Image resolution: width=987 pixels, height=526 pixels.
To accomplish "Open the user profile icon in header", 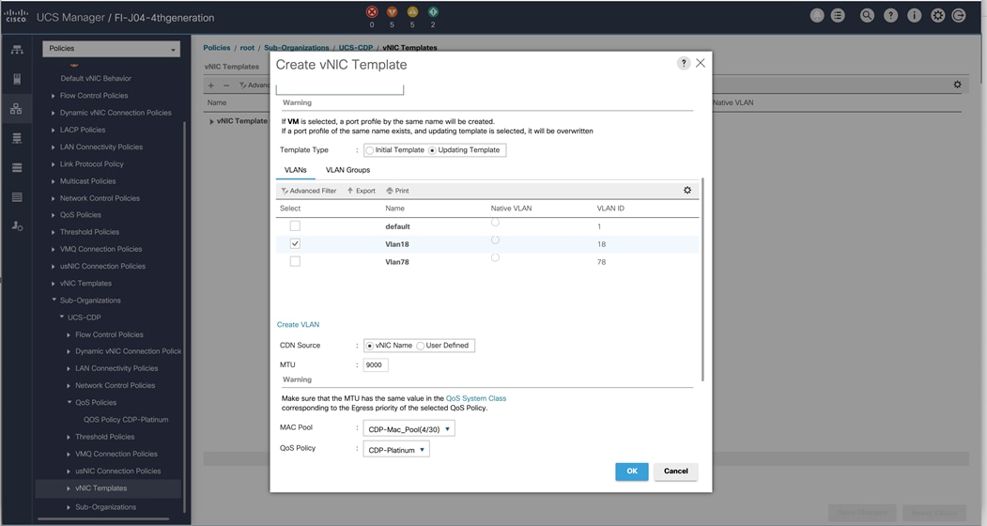I will click(x=817, y=16).
